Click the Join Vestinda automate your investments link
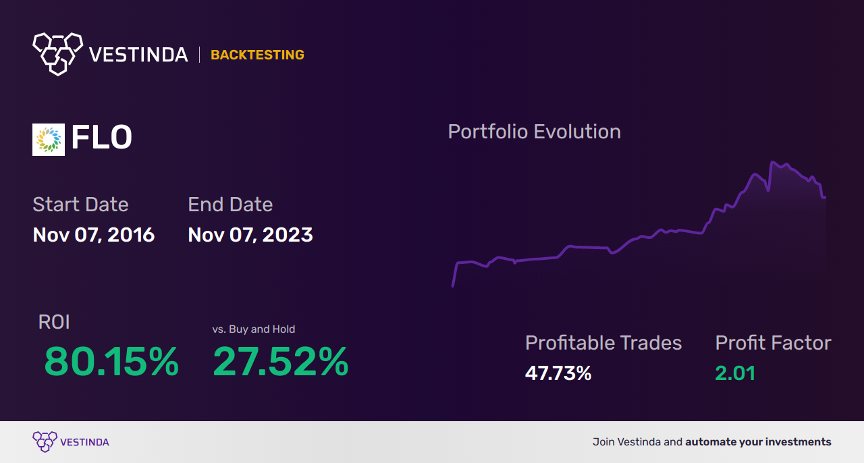864x463 pixels. pos(711,442)
